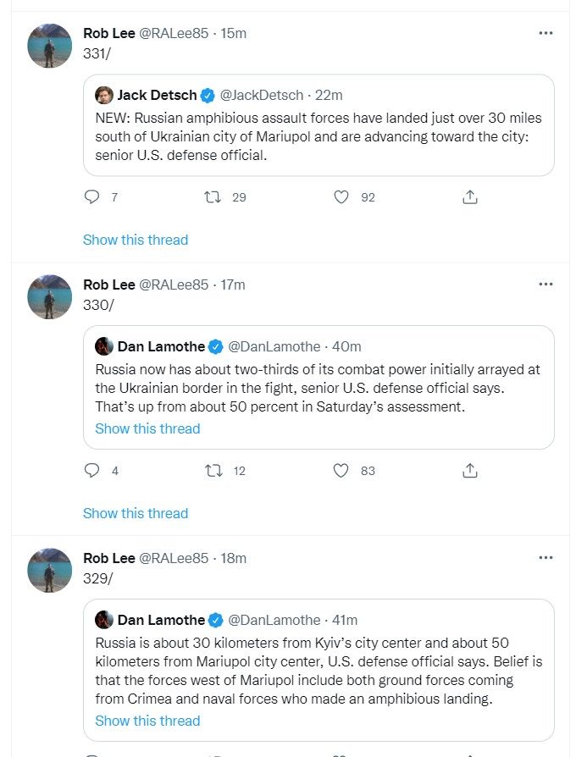Click Jack Detsch's small avatar photo
The height and width of the screenshot is (757, 576).
click(104, 95)
